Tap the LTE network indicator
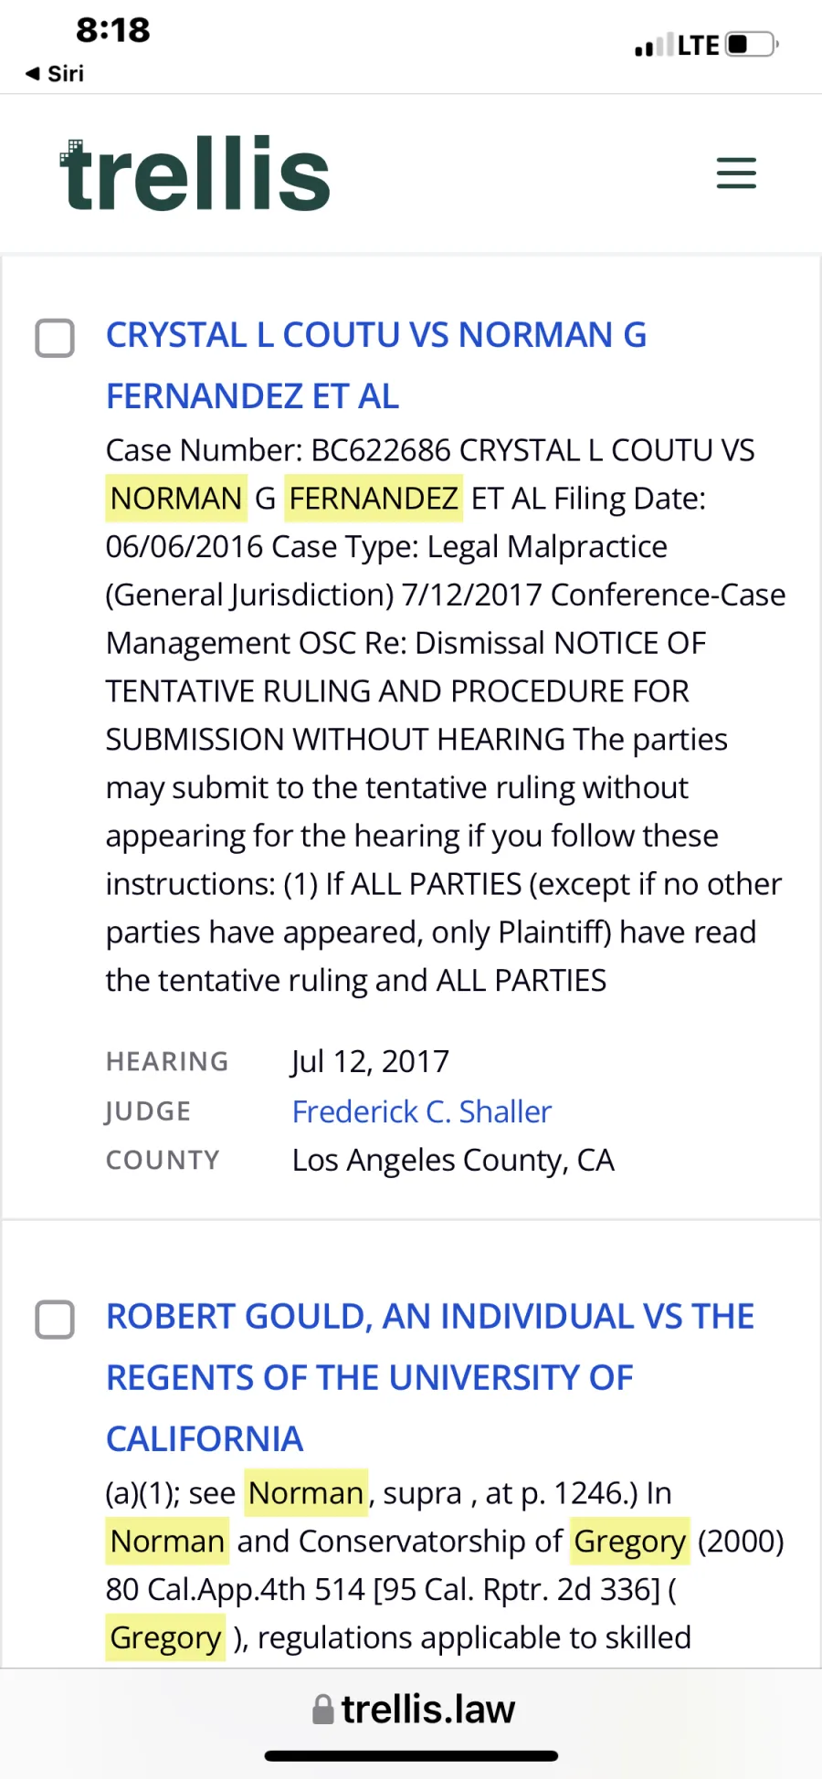 698,45
